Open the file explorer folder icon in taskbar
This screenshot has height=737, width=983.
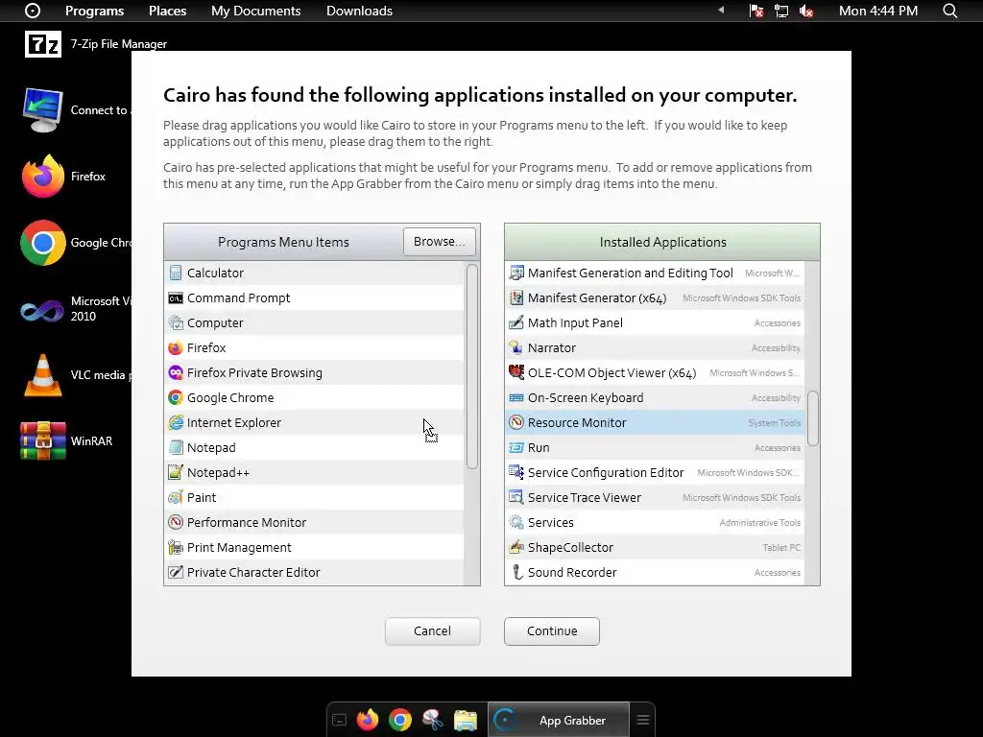pos(466,720)
